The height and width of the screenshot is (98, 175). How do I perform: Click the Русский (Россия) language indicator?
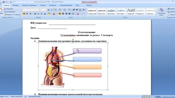pyautogui.click(x=34, y=97)
